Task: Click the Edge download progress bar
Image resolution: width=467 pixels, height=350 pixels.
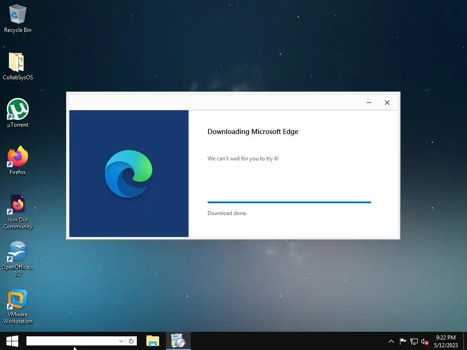Action: pos(289,202)
